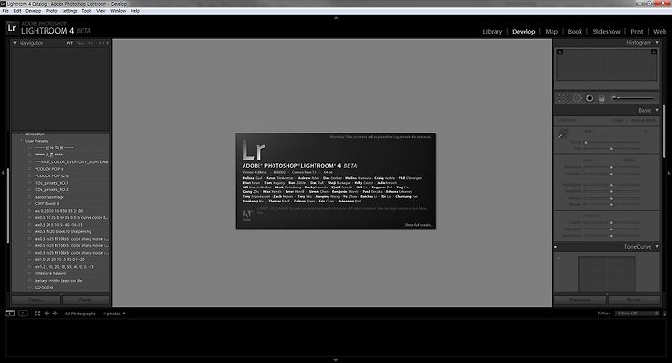
Task: Open the Help menu
Action: 135,11
